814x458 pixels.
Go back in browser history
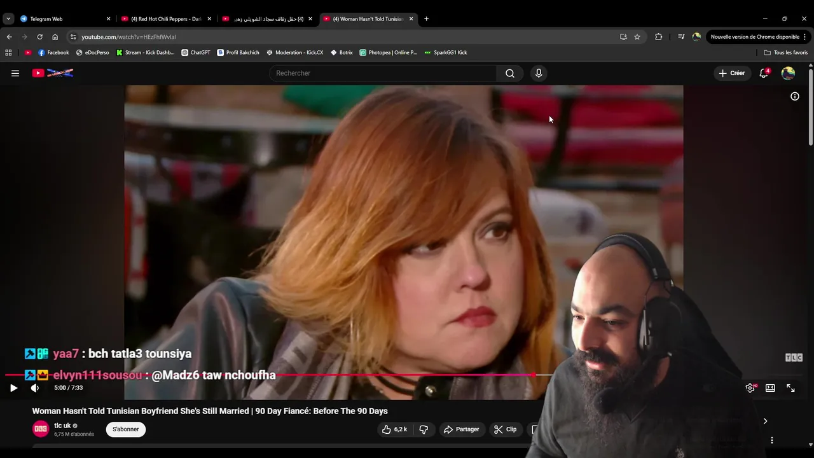point(9,37)
